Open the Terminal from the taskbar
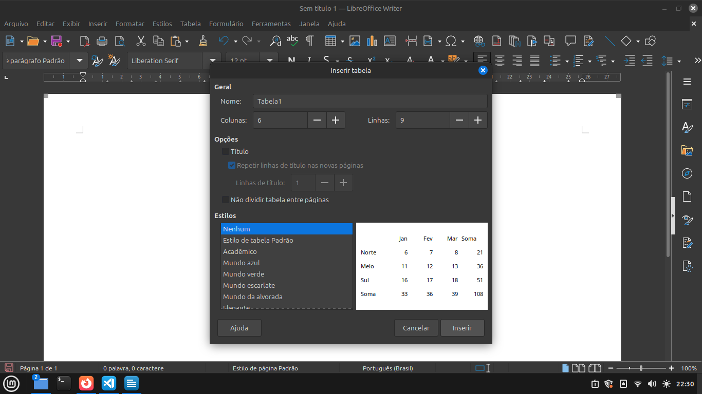This screenshot has height=394, width=702. pyautogui.click(x=63, y=383)
